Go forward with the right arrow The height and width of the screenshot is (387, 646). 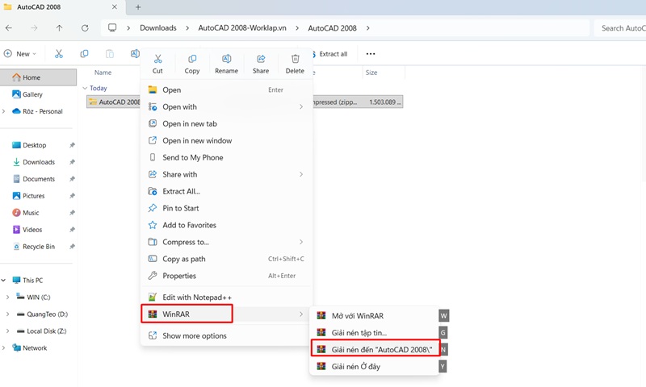click(x=34, y=28)
